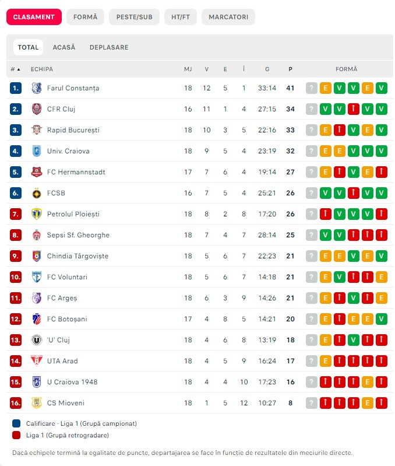Switch to the FORMĂ tab

86,17
